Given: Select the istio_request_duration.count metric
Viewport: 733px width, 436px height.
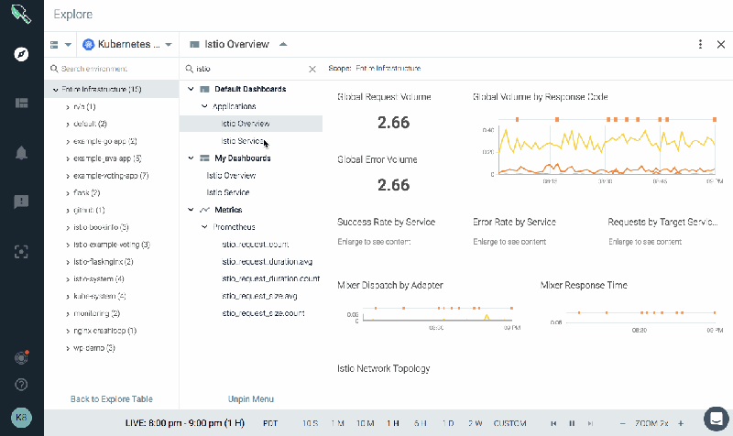Looking at the screenshot, I should point(271,278).
